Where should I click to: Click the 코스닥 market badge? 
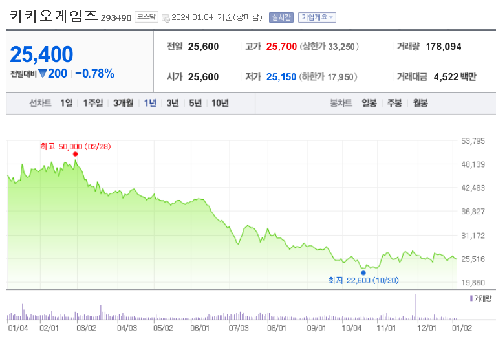click(x=146, y=17)
